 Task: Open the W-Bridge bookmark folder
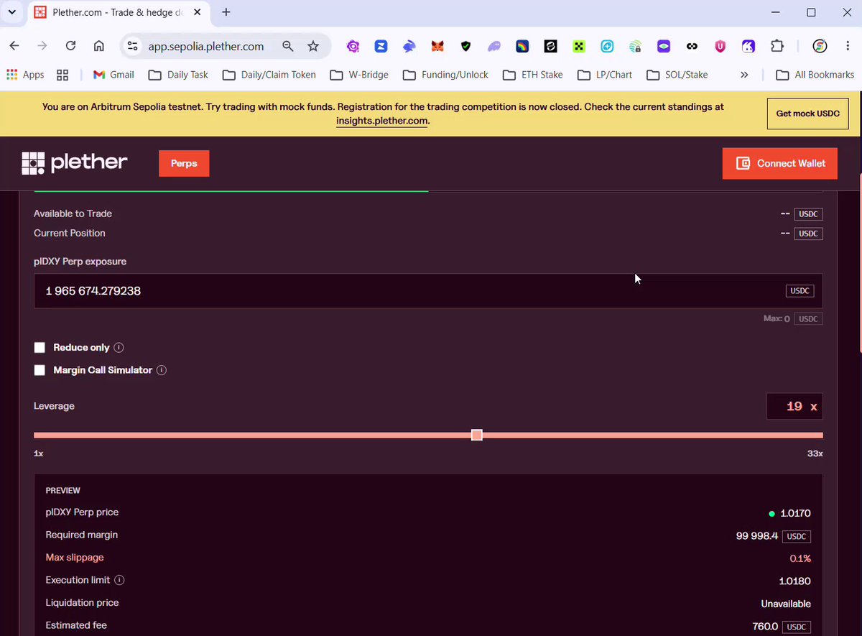359,75
